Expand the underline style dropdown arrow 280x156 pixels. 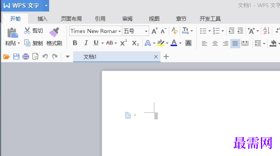click(x=102, y=43)
